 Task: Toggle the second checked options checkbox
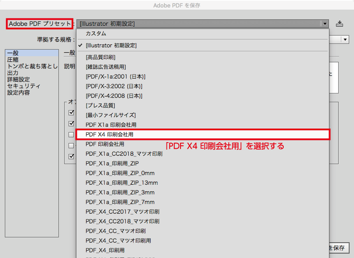point(71,123)
